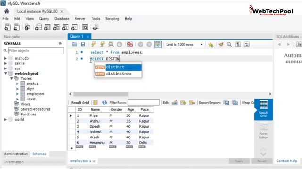302x169 pixels.
Task: Refresh result grid data icon
Action: (105, 102)
